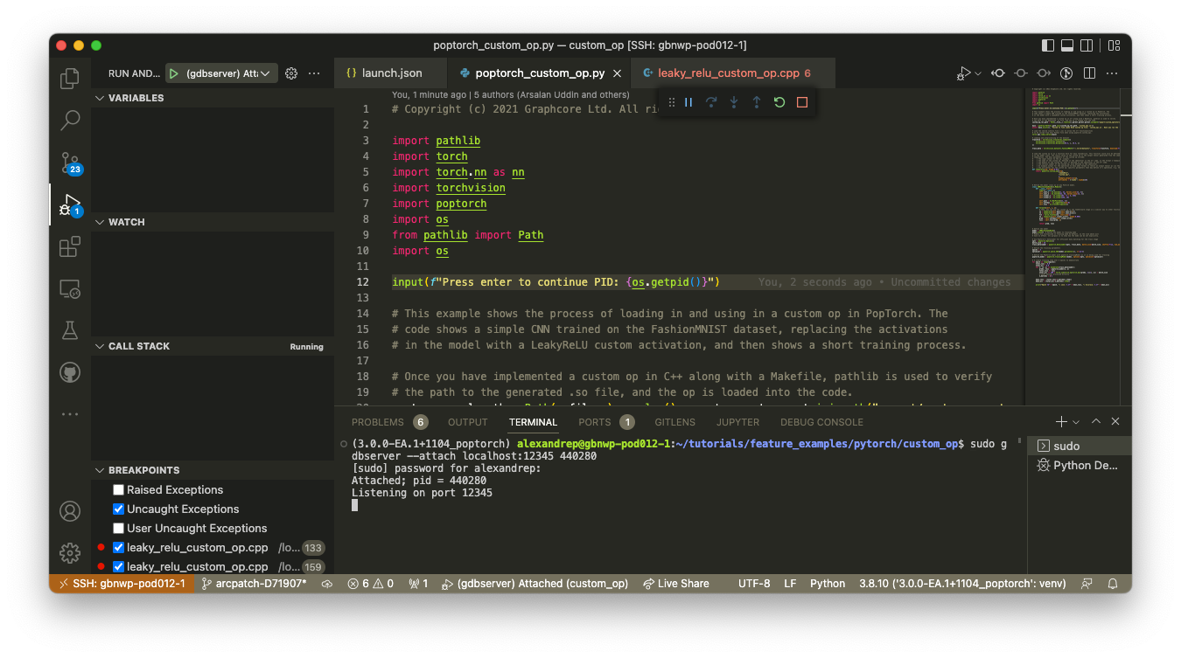Disable the Uncaught Exceptions breakpoint
1181x658 pixels.
[118, 509]
